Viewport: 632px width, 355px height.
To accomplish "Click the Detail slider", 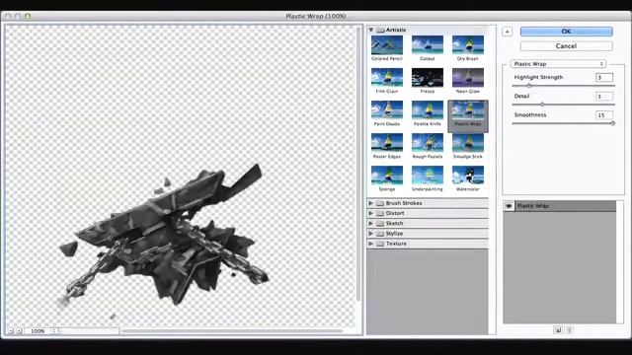I will click(564, 105).
